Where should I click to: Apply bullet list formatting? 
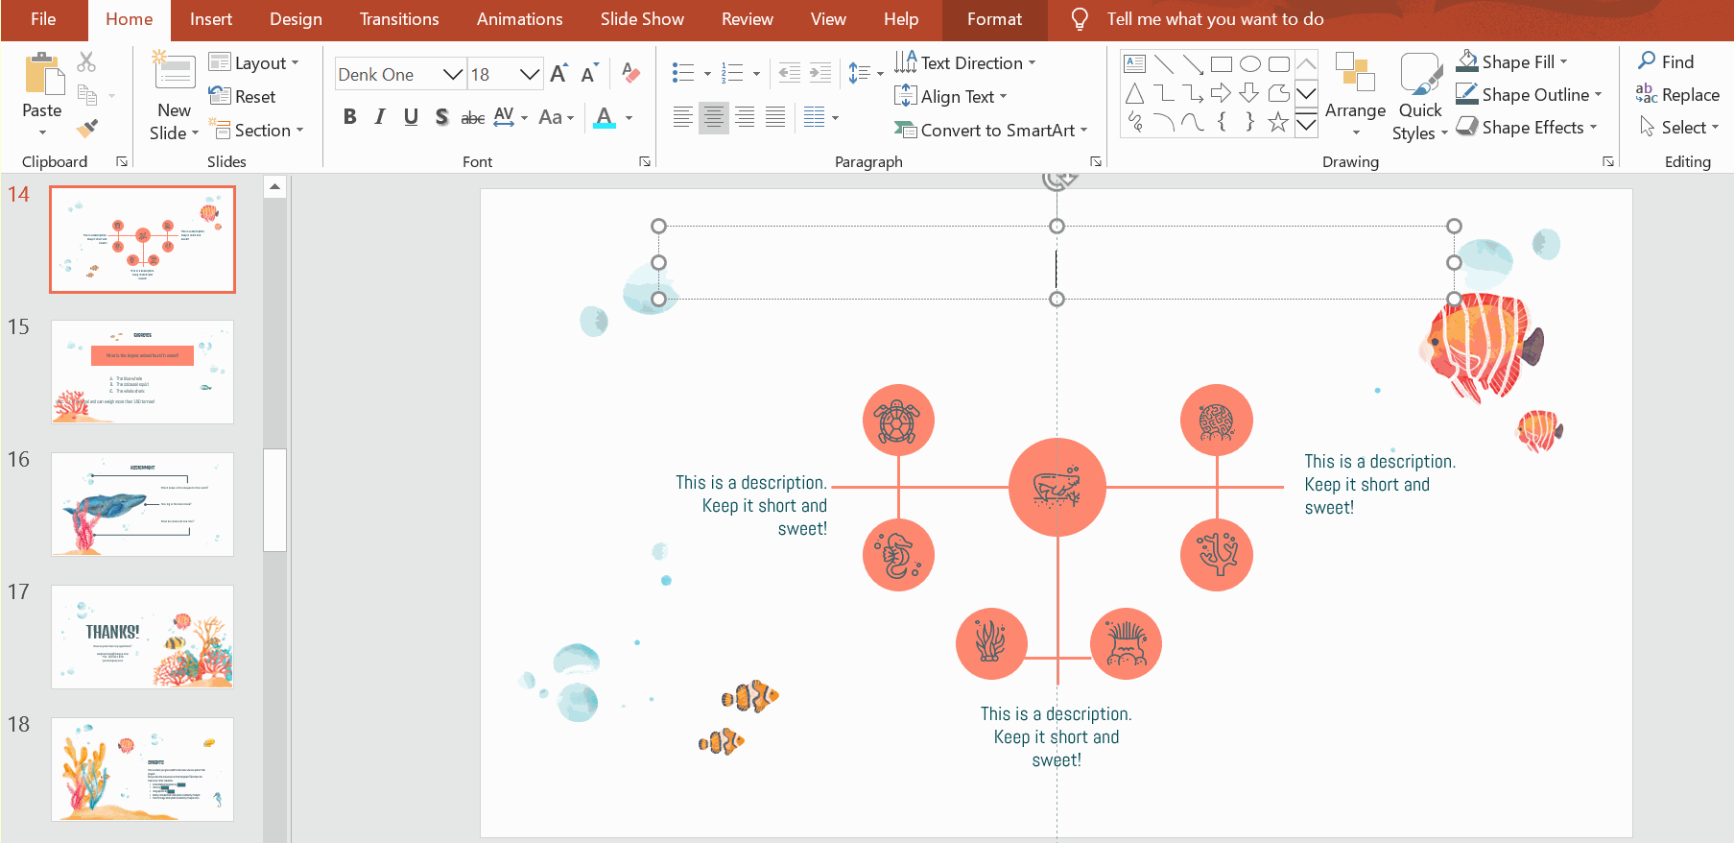coord(683,73)
